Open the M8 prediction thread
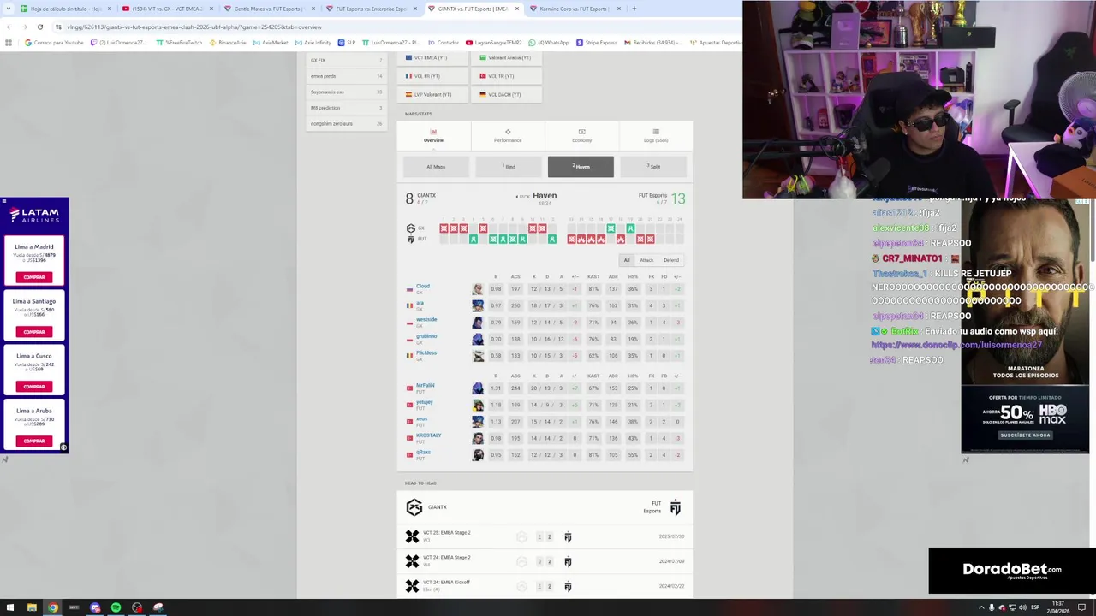The width and height of the screenshot is (1096, 616). pyautogui.click(x=346, y=108)
